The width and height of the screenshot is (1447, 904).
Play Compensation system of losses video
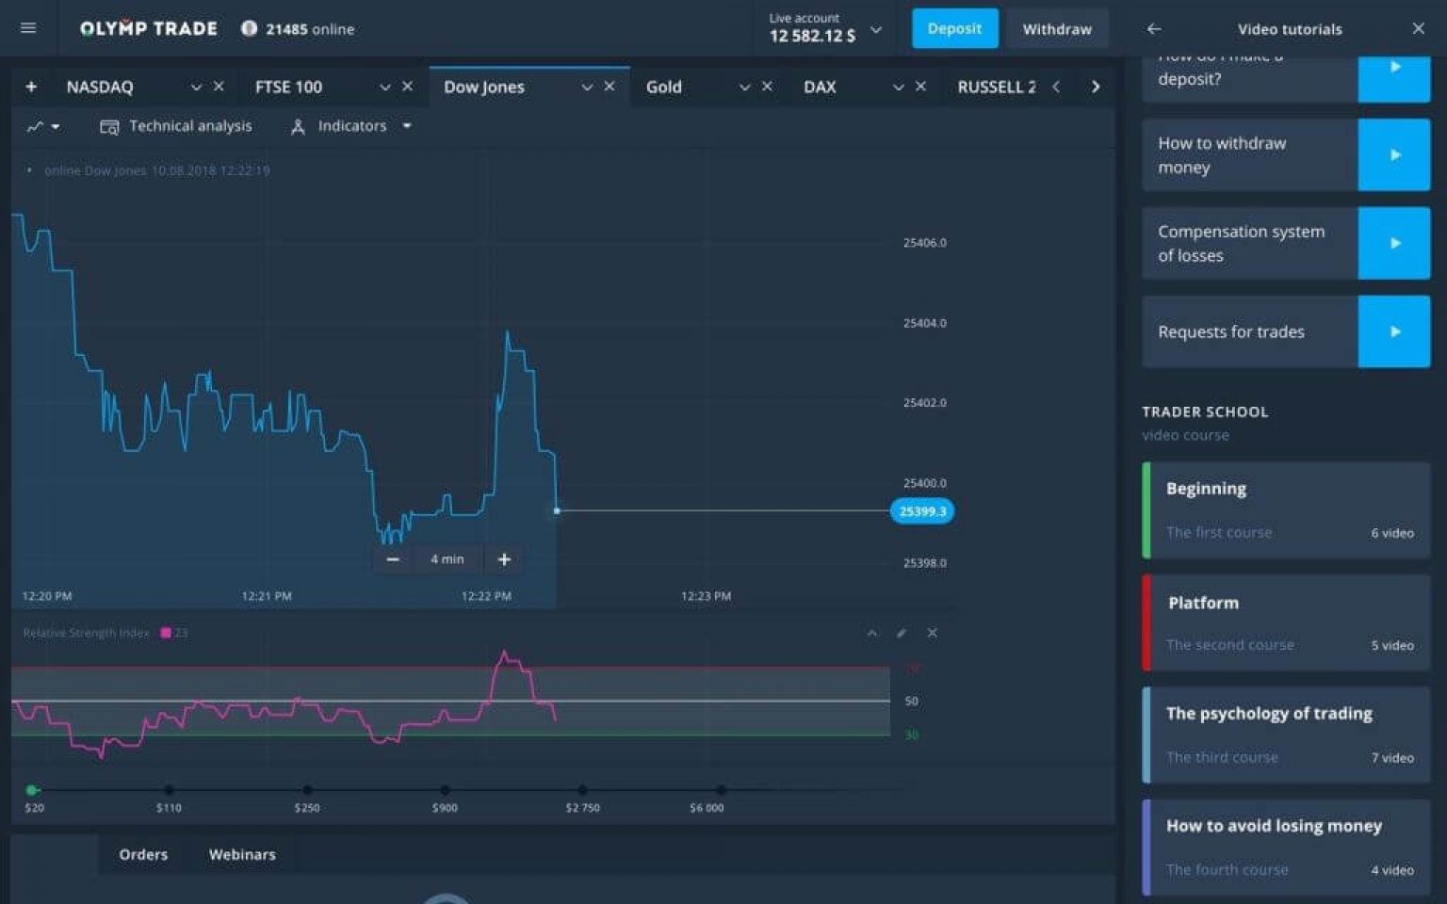[1394, 243]
